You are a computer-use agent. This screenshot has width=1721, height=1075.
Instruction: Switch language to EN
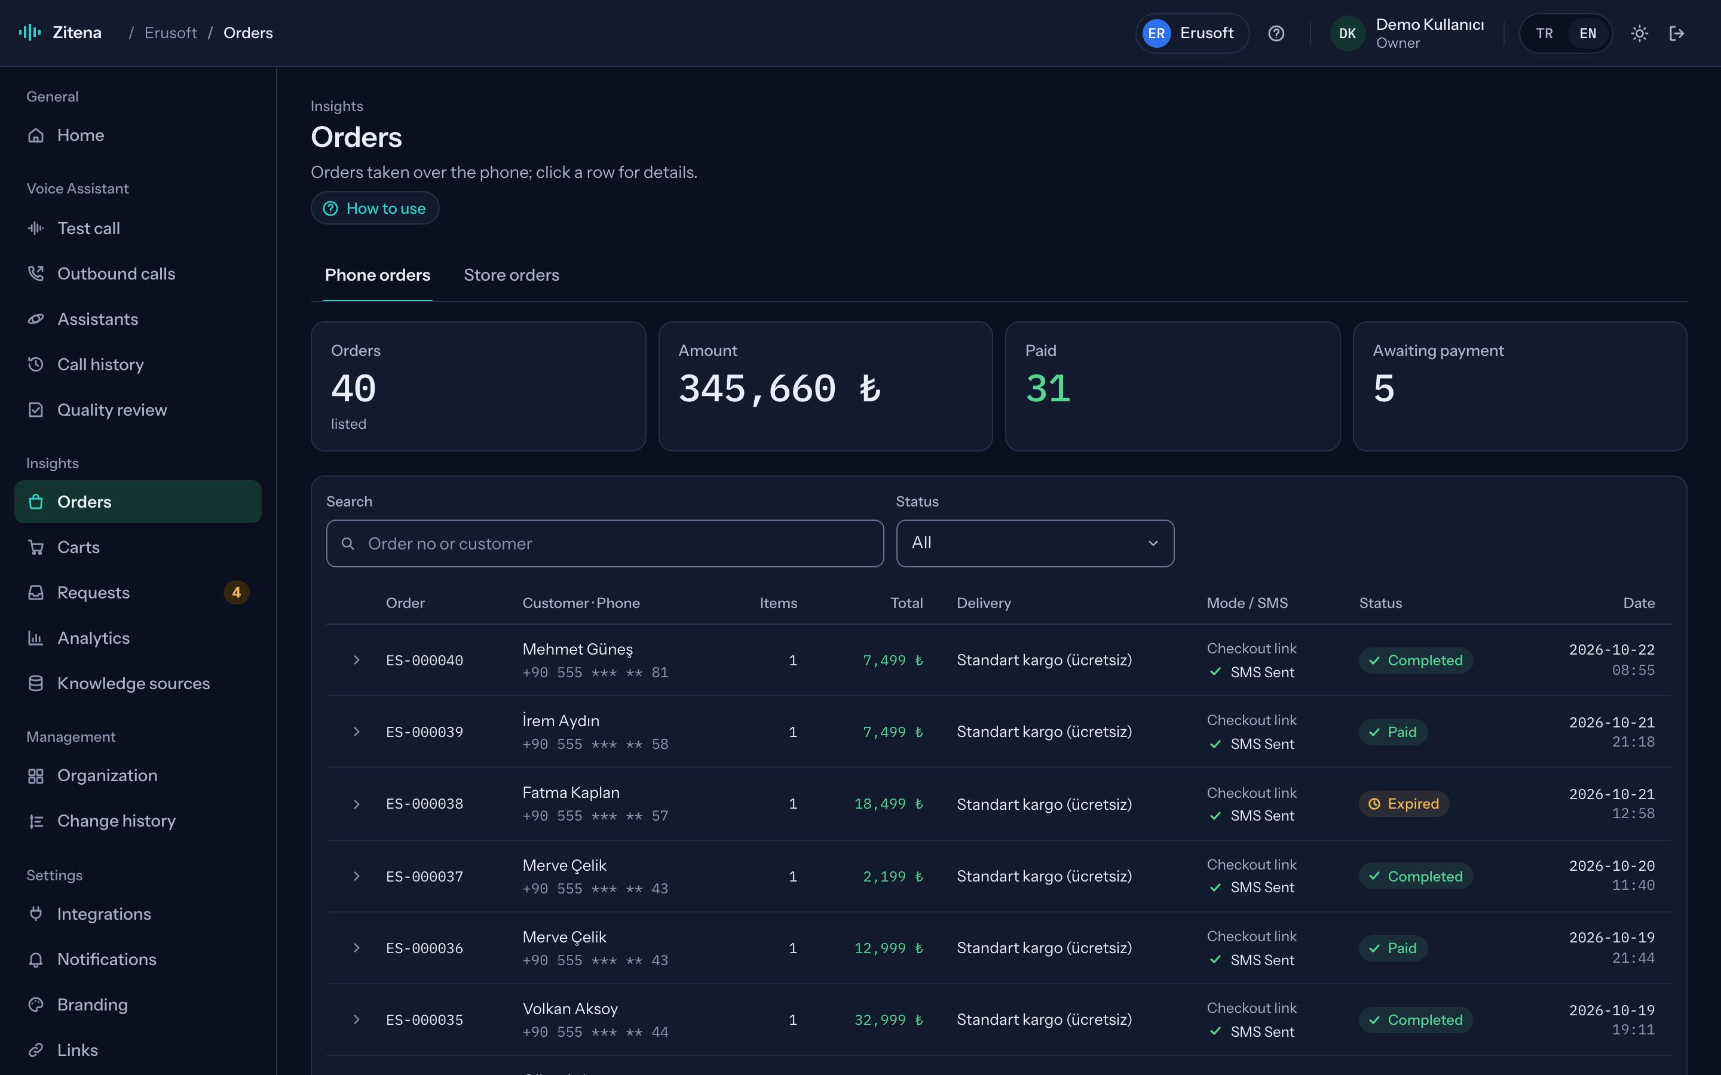pyautogui.click(x=1587, y=33)
